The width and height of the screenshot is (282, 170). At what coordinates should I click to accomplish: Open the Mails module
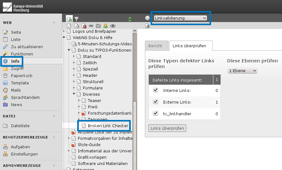[16, 90]
